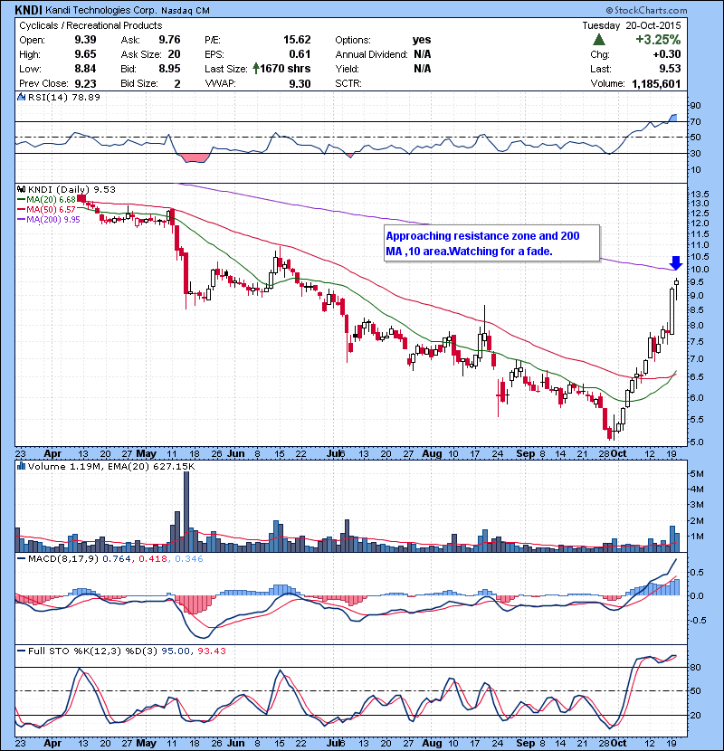Click the stochastic %D value 93.43
This screenshot has height=751, width=724.
[211, 651]
